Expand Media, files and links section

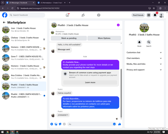click(144, 64)
